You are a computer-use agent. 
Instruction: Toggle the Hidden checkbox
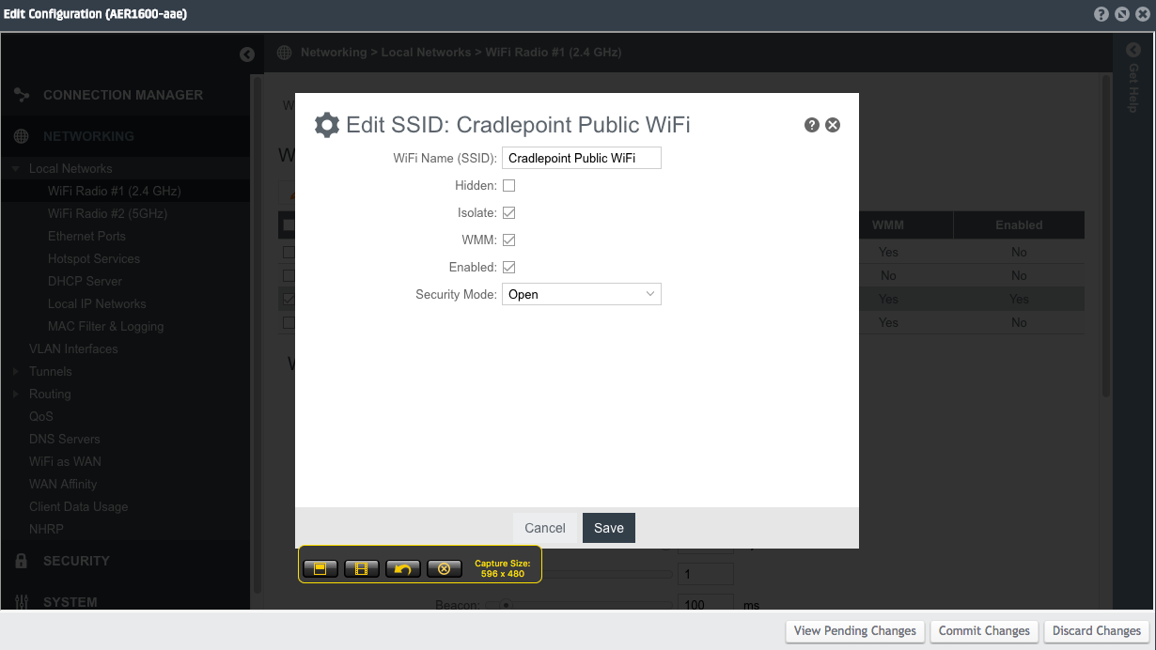pyautogui.click(x=508, y=186)
